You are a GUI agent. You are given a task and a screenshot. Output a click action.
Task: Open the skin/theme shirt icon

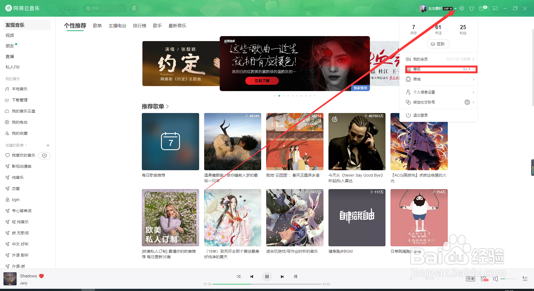(x=472, y=8)
